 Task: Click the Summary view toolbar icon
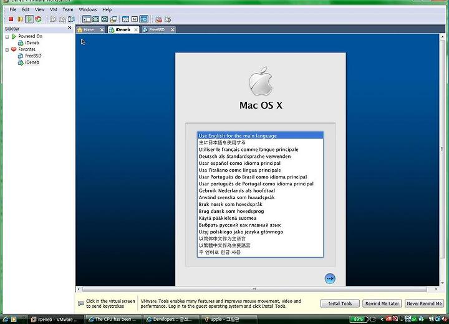point(125,19)
